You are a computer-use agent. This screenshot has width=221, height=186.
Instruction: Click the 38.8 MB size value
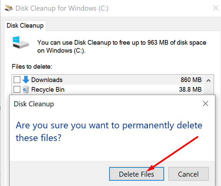click(x=190, y=89)
